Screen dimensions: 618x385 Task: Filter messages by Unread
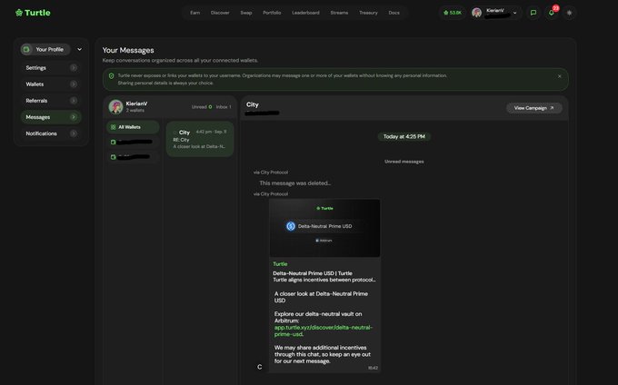pyautogui.click(x=202, y=107)
